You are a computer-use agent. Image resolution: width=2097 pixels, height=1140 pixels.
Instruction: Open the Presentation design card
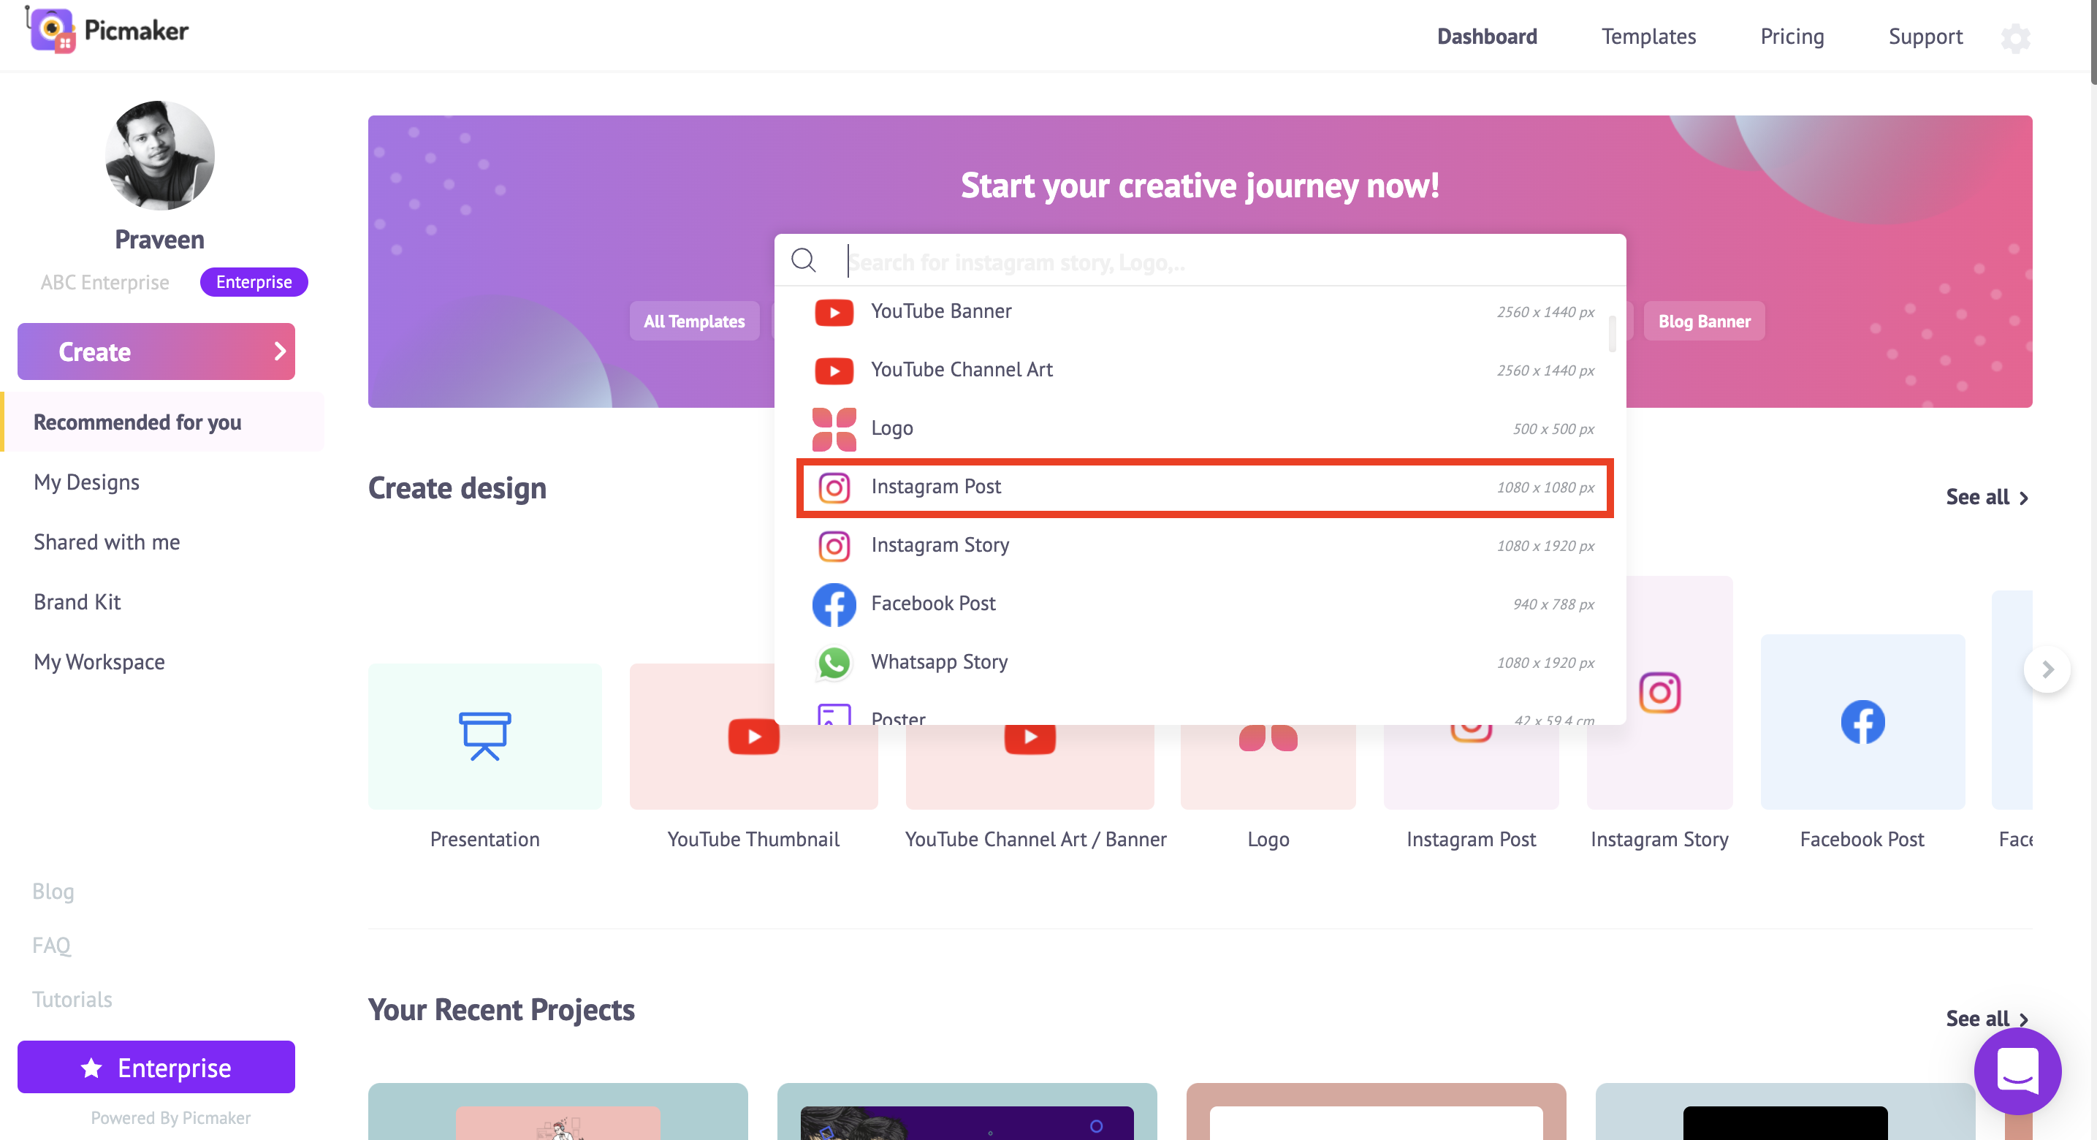coord(484,736)
